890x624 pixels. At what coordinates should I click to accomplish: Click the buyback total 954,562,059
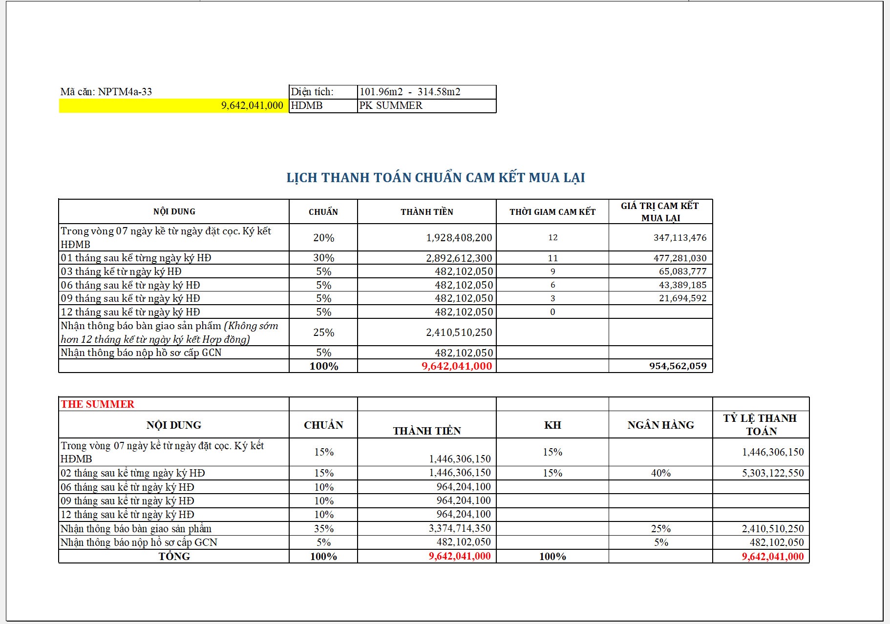tap(678, 366)
